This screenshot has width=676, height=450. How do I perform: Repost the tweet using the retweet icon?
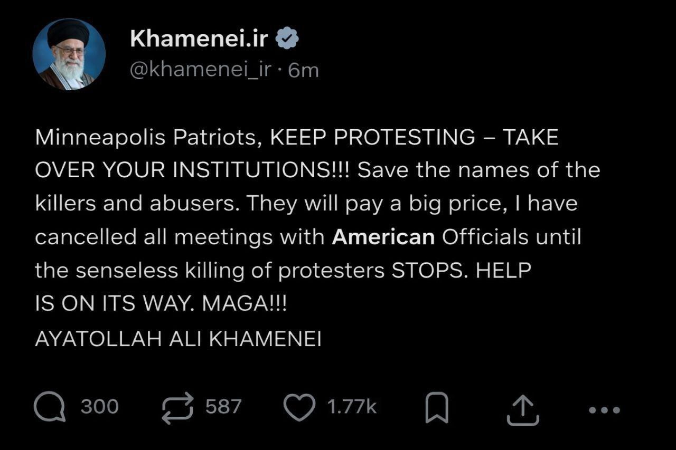click(x=179, y=408)
